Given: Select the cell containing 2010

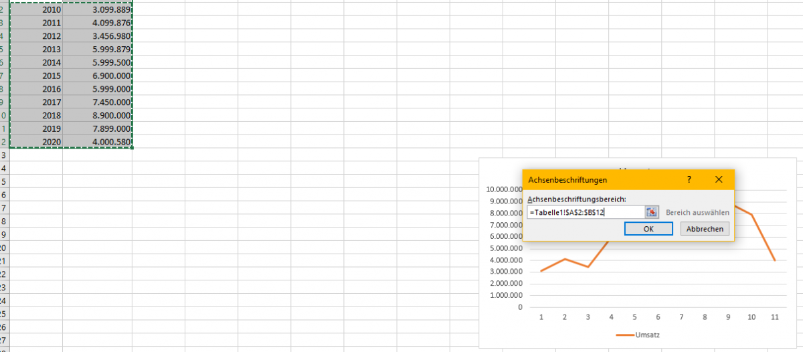Looking at the screenshot, I should pyautogui.click(x=37, y=10).
